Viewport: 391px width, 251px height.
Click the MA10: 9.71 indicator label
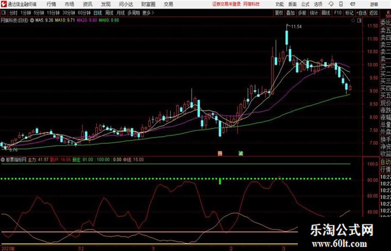(x=65, y=20)
